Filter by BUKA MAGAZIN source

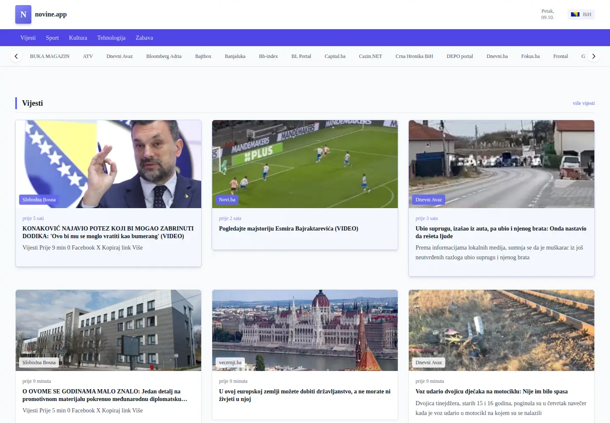[50, 56]
